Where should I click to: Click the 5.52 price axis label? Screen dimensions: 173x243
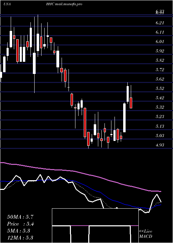tap(160, 89)
